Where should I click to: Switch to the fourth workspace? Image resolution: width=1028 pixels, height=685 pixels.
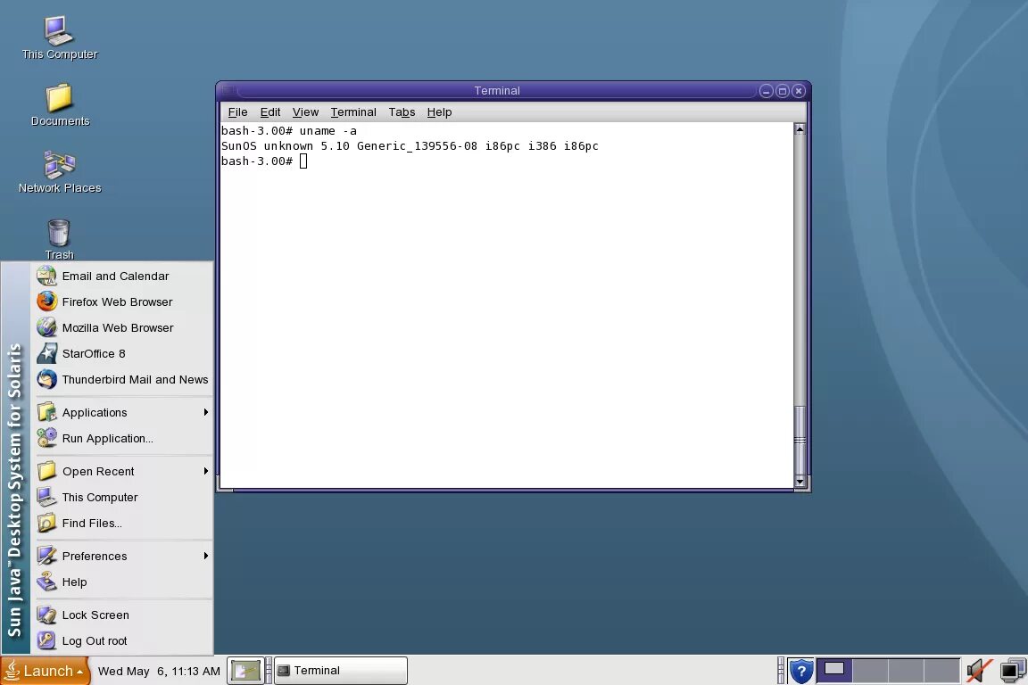[x=941, y=671]
